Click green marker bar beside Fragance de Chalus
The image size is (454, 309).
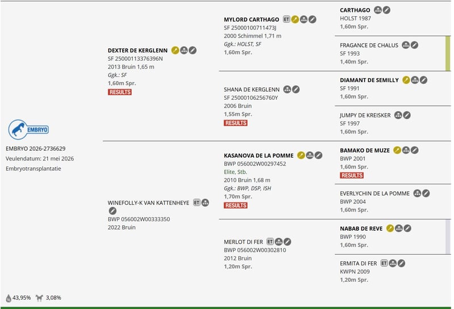tap(448, 53)
